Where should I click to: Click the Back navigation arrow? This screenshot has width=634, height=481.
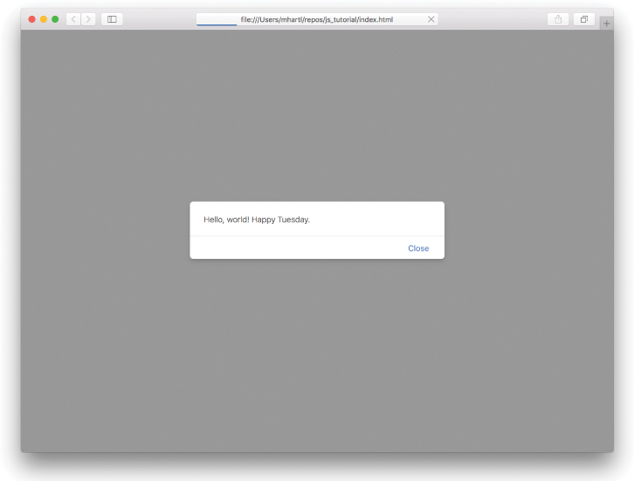[x=73, y=19]
